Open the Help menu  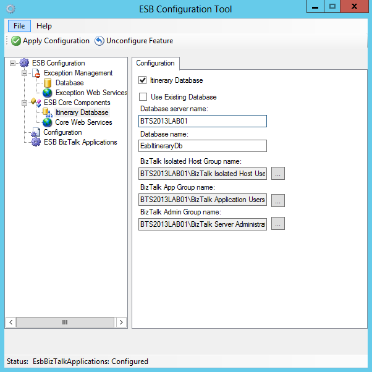44,26
